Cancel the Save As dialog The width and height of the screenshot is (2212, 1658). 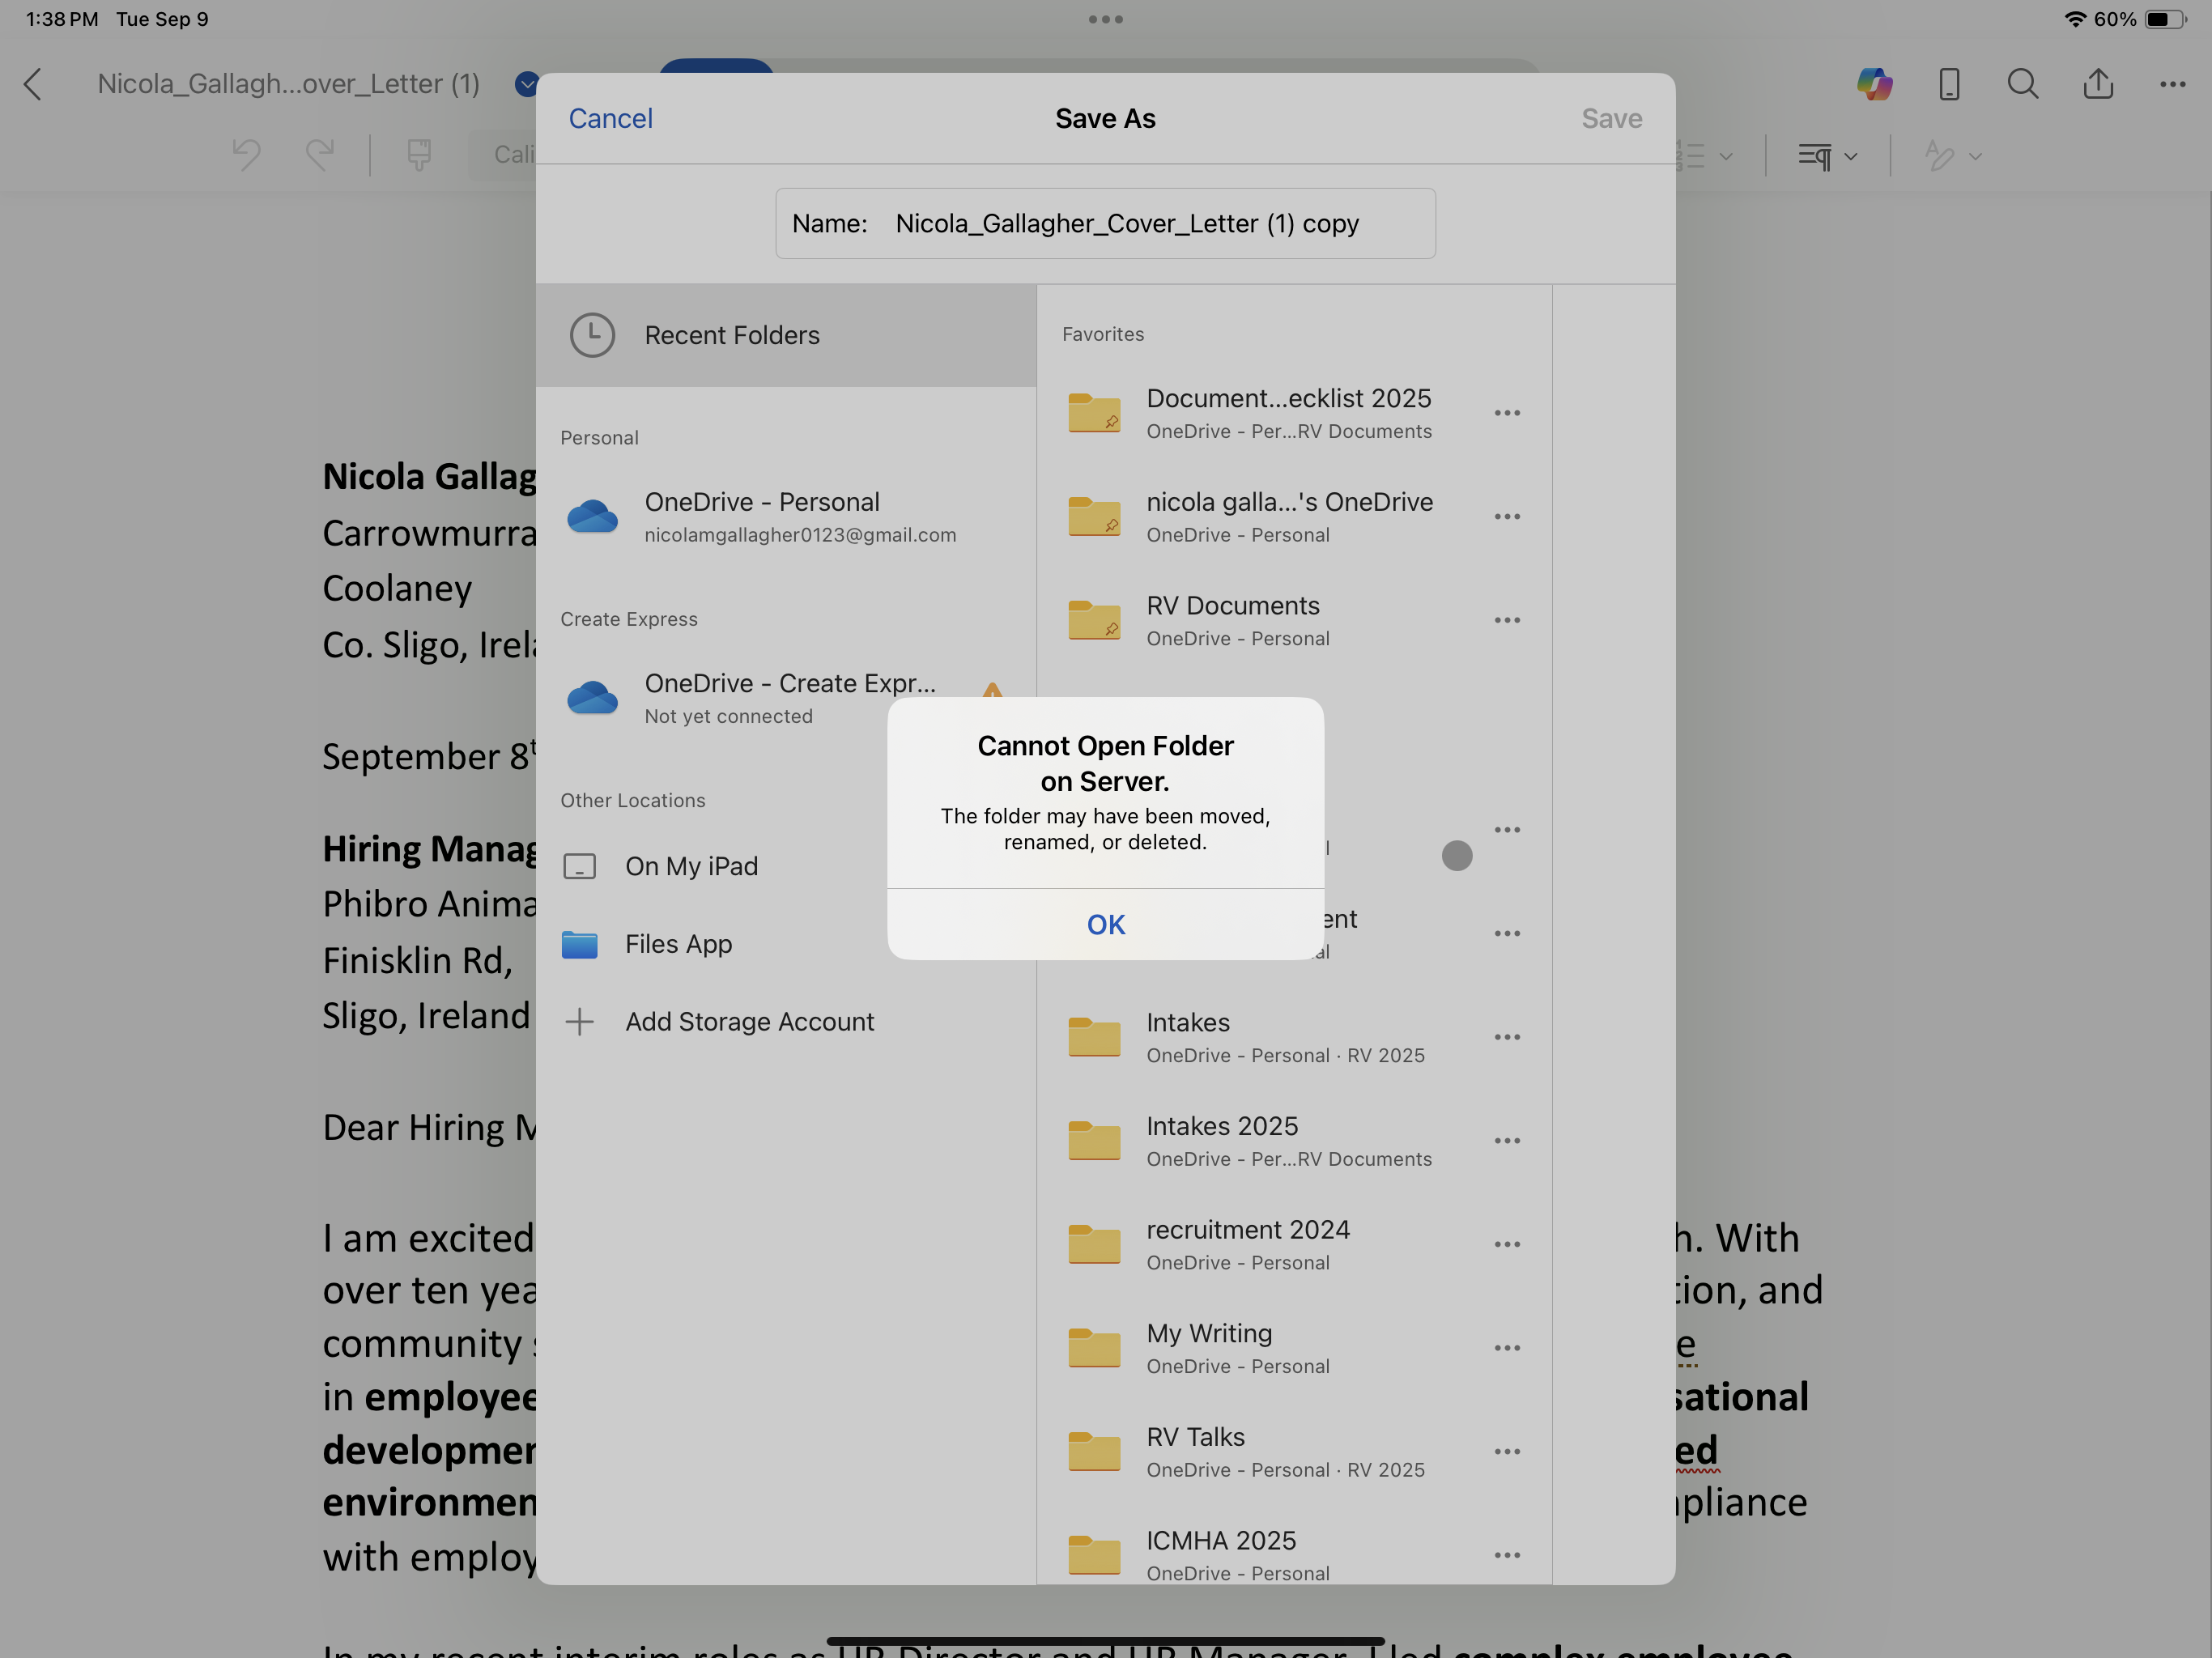click(x=610, y=118)
